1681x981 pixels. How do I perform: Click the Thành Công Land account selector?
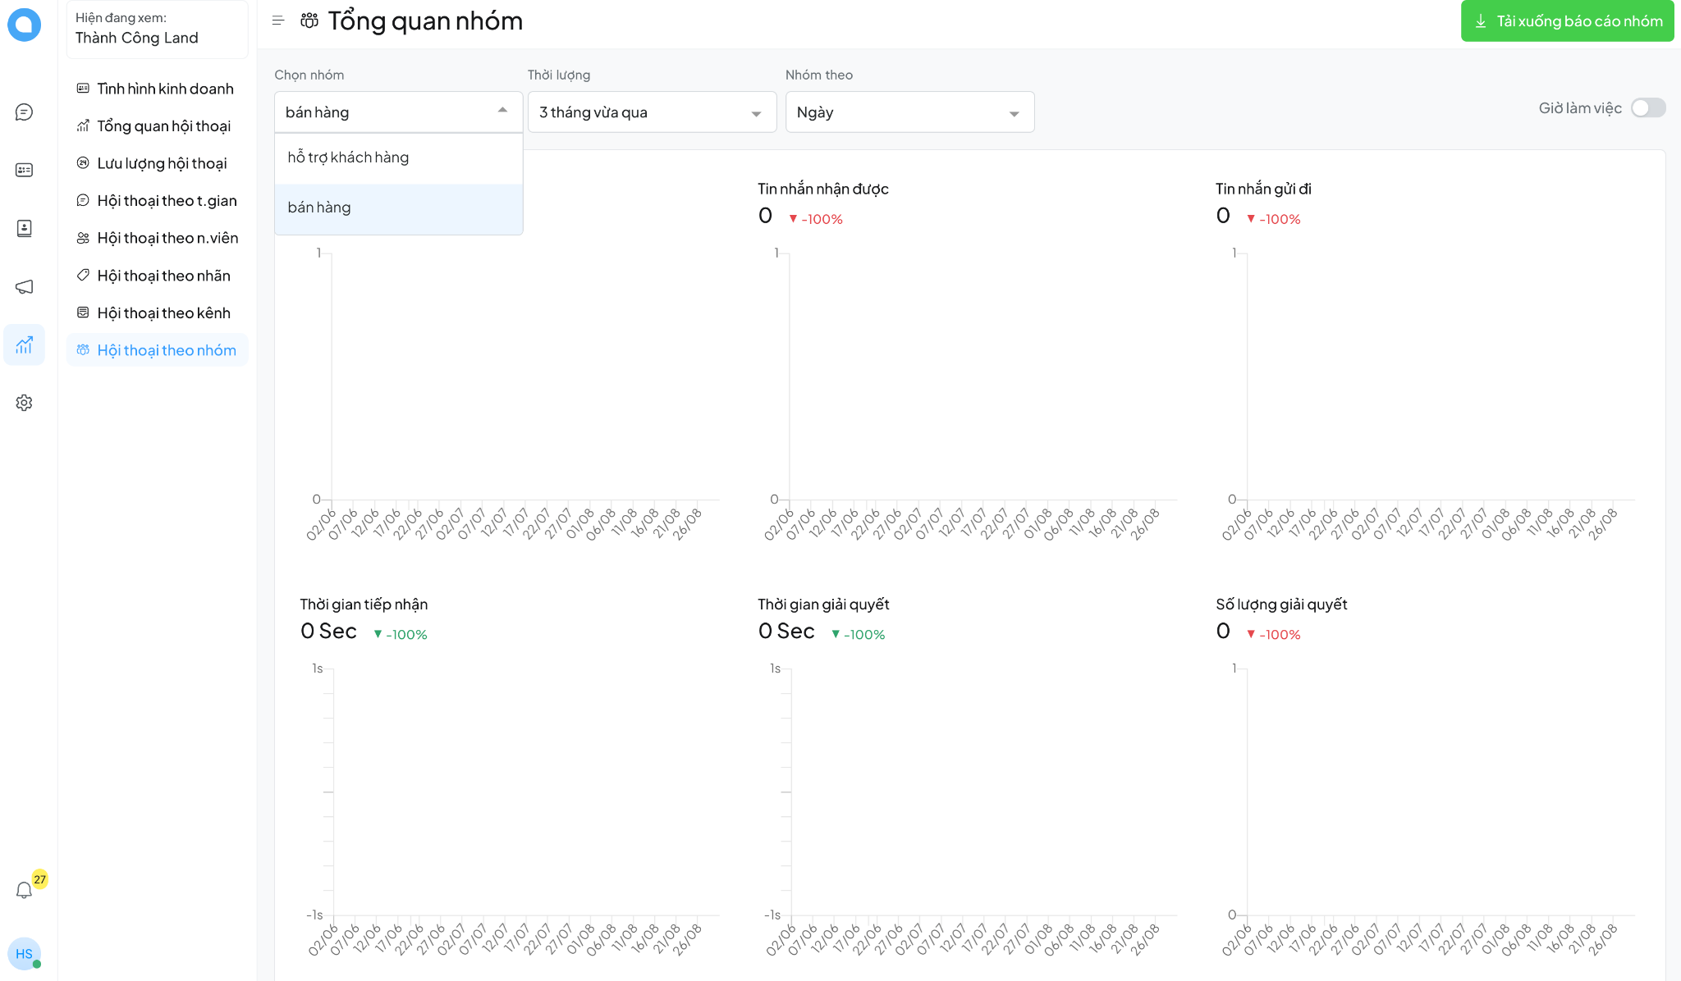click(157, 29)
